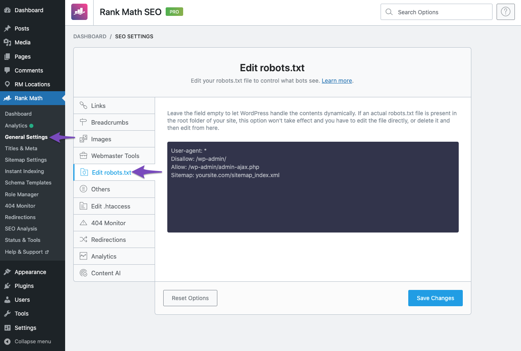Click the Pages document icon

[x=7, y=57]
